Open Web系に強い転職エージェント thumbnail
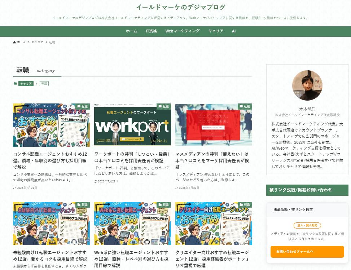Screen dimensions: 351x270 coord(132,223)
